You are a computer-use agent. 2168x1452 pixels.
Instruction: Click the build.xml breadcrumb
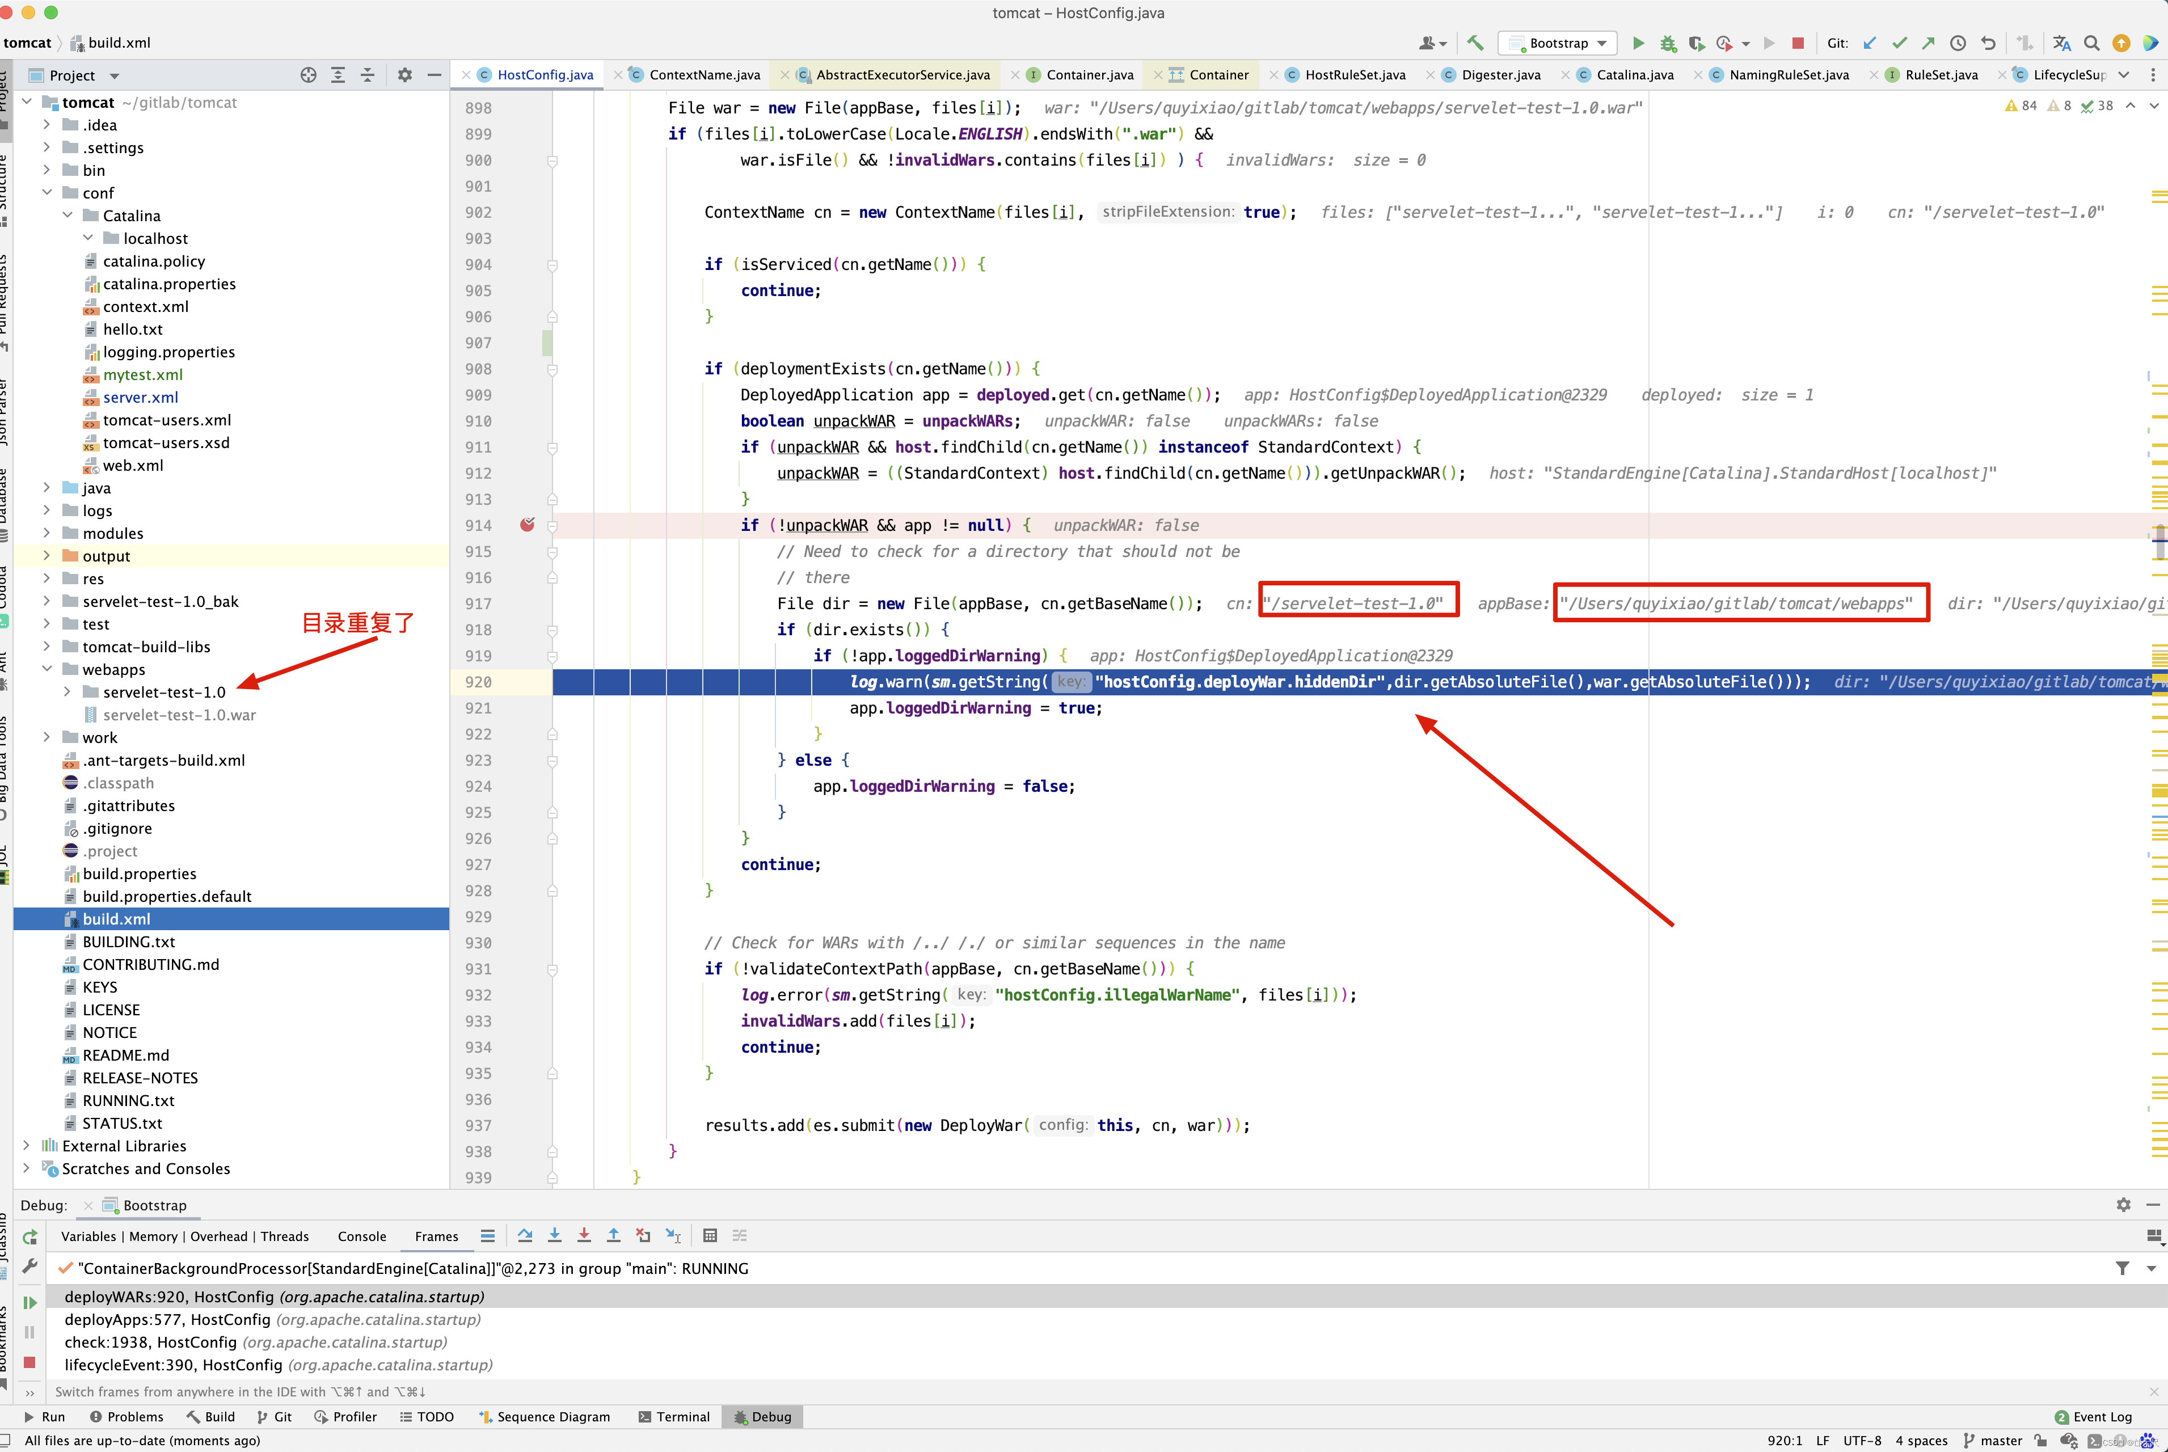point(110,43)
